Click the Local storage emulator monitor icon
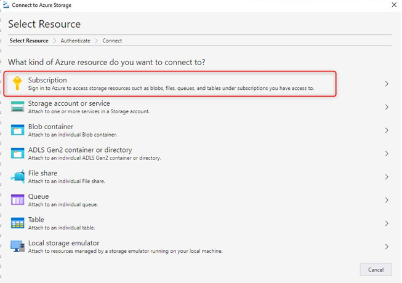Screen dimensions: 402x283 (x=18, y=246)
